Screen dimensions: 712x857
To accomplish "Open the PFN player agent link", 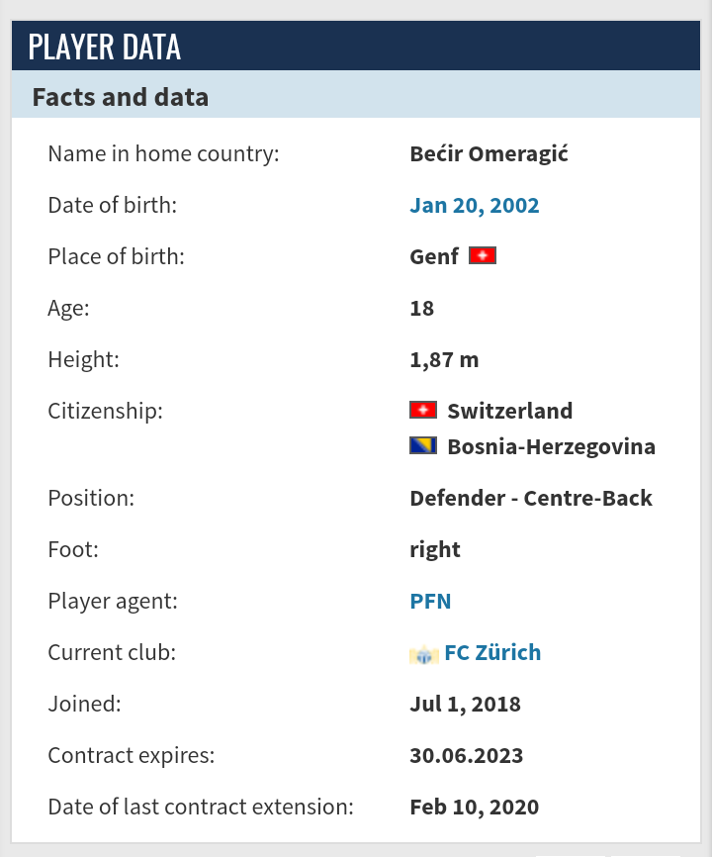I will click(x=430, y=602).
